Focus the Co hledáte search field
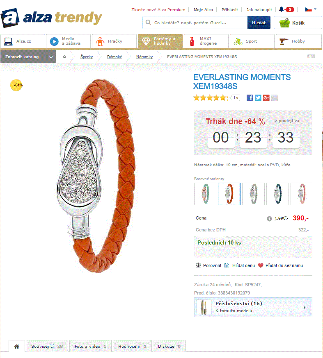Screen dimensions: 323x358 click(195, 23)
